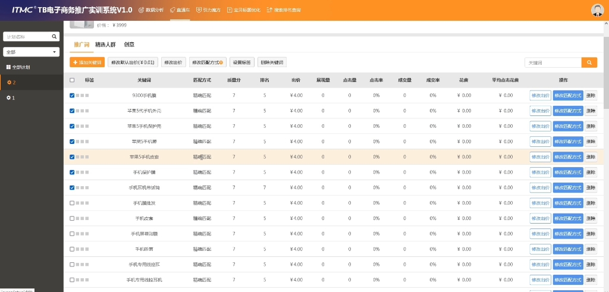Check the 手机皮套 row checkbox
This screenshot has width=609, height=292.
(72, 218)
